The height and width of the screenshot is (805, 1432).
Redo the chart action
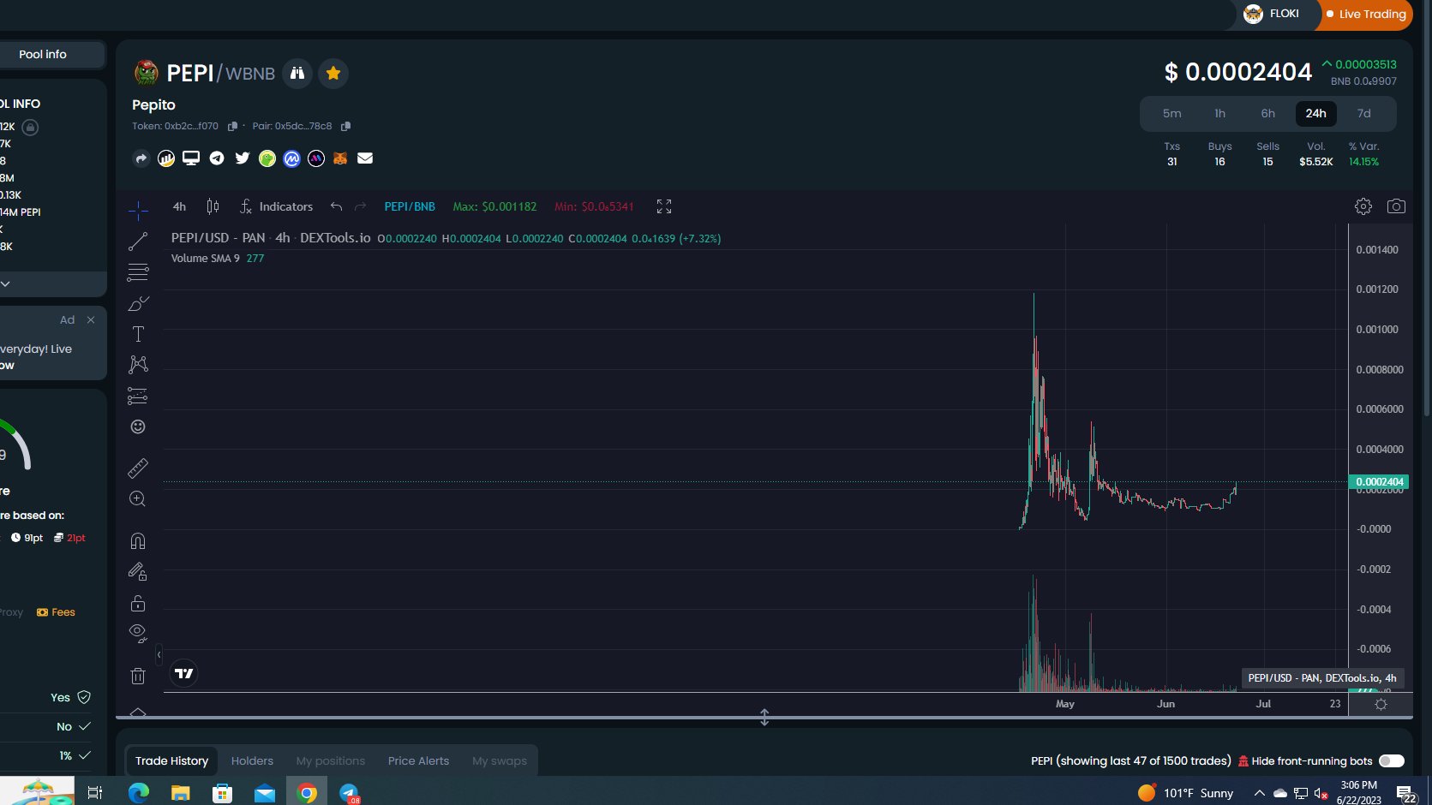pyautogui.click(x=361, y=206)
